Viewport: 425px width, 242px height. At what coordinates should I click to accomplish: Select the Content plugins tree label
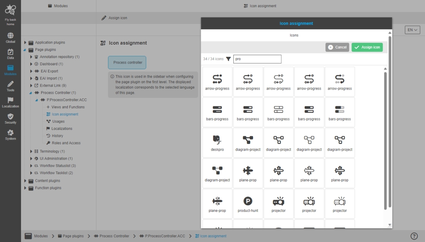48,181
